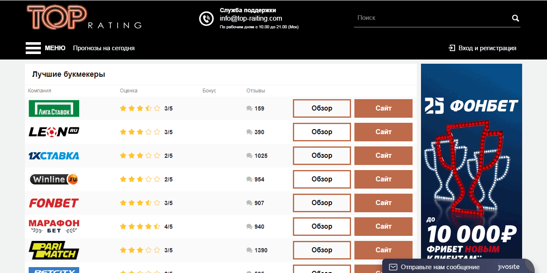
Task: Click the Fonbet bookmaker logo
Action: click(54, 203)
